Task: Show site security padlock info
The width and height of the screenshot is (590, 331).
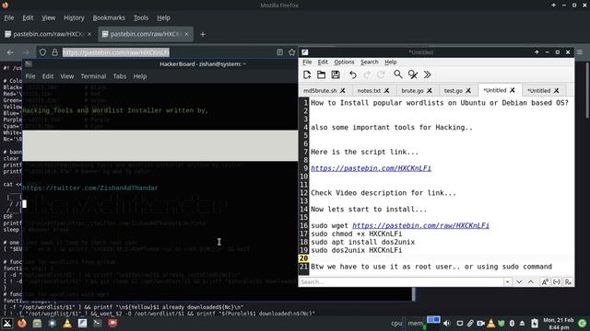Action: (x=54, y=52)
